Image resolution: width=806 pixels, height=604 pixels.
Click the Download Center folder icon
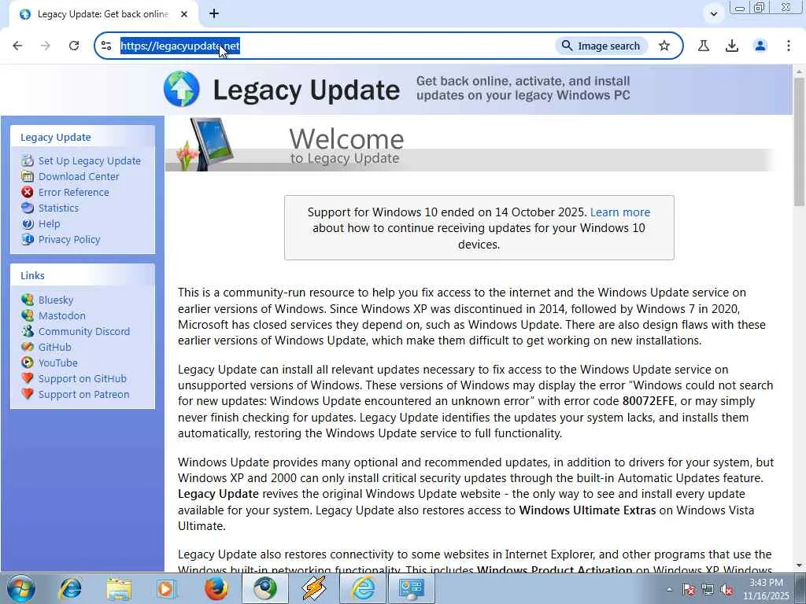pos(28,177)
